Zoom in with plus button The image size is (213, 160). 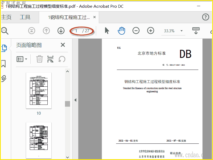(150, 30)
